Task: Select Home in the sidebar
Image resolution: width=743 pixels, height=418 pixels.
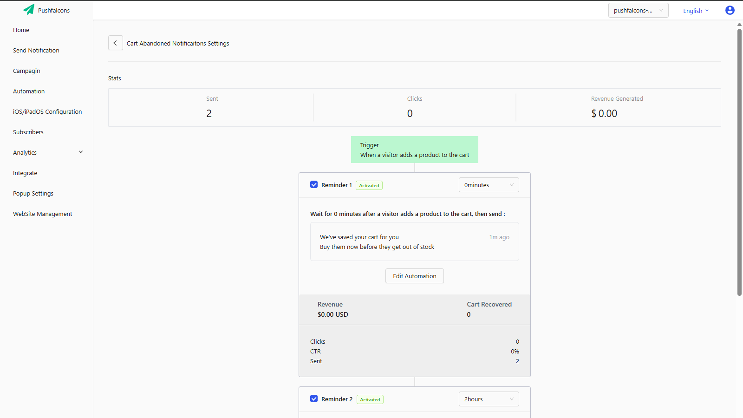Action: [x=21, y=30]
